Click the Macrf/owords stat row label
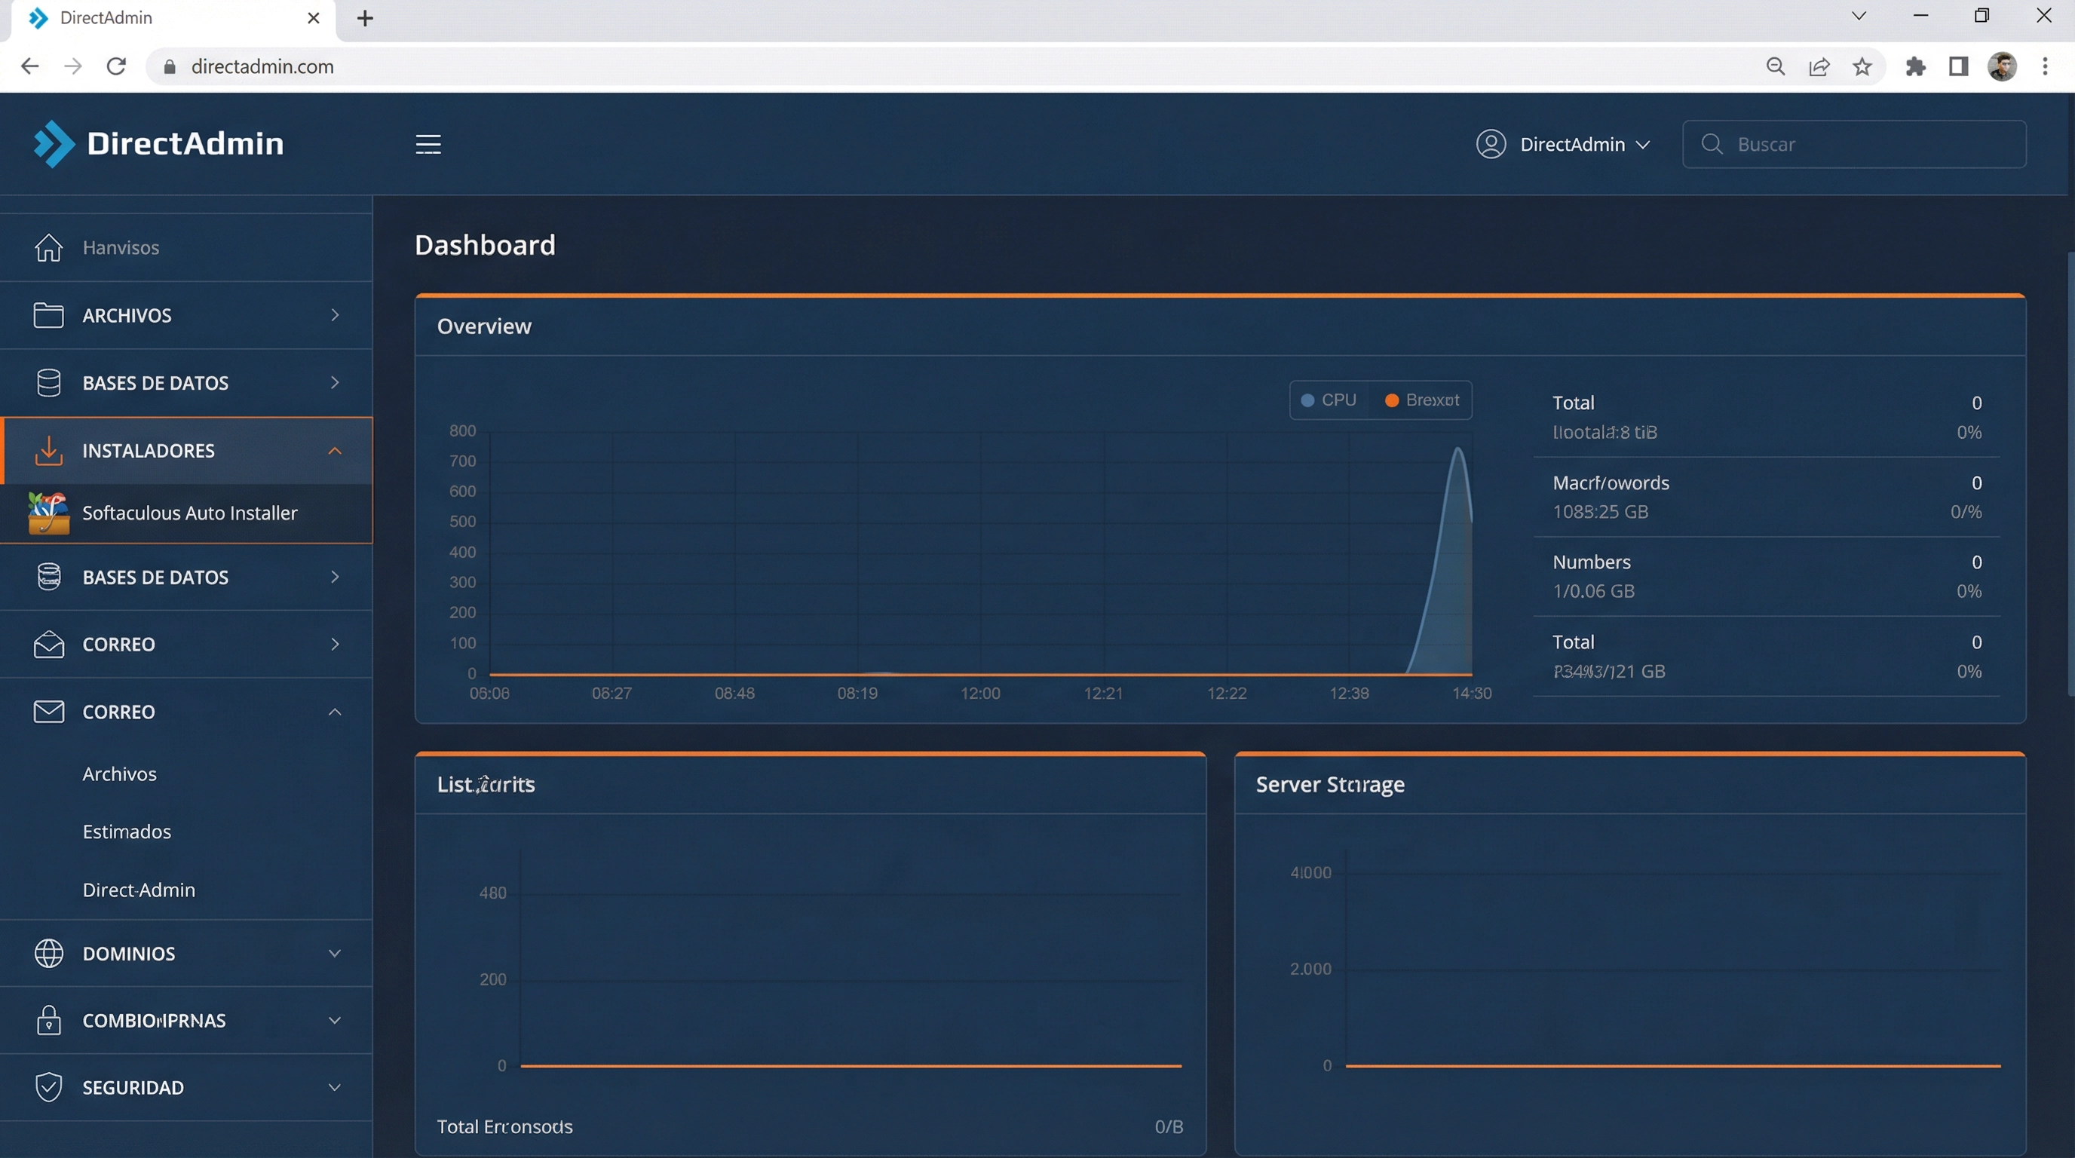Viewport: 2075px width, 1158px height. 1611,482
